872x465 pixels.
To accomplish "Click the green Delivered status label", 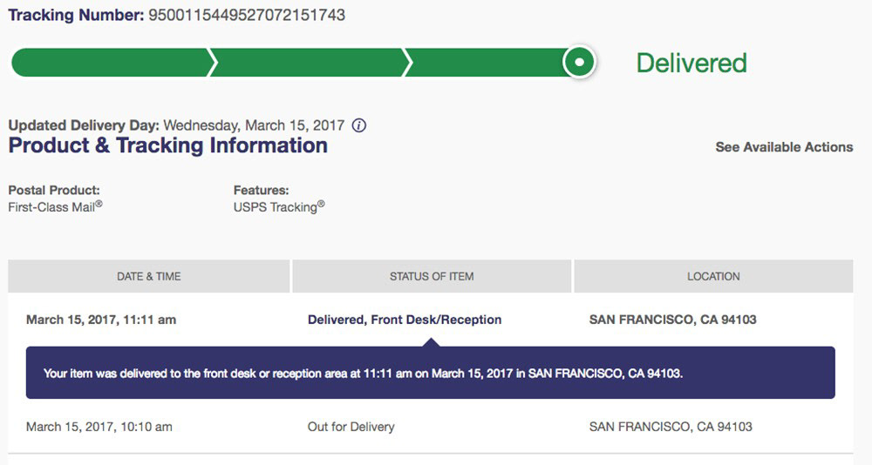I will point(691,63).
